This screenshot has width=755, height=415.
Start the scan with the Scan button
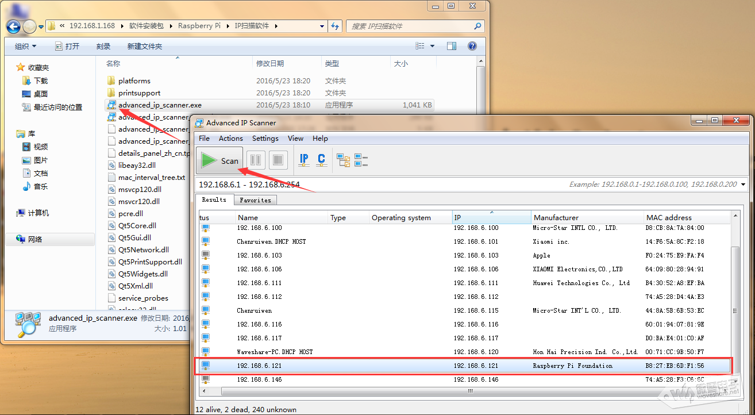pyautogui.click(x=219, y=160)
